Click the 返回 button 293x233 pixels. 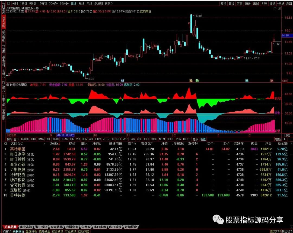(x=289, y=4)
